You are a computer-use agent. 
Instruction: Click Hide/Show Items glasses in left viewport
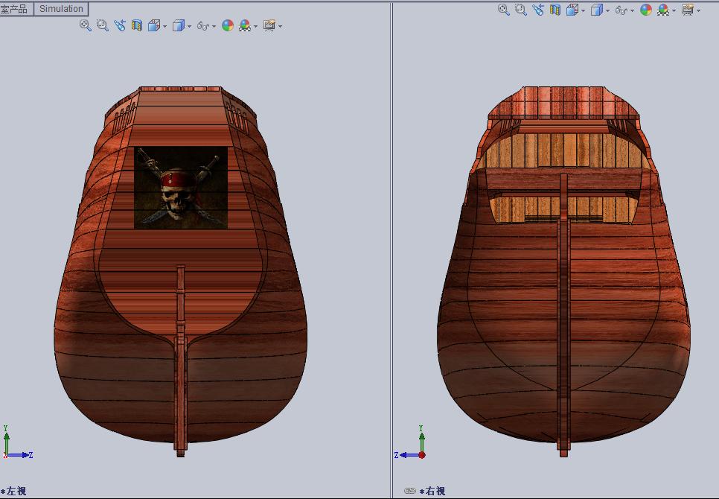click(202, 26)
